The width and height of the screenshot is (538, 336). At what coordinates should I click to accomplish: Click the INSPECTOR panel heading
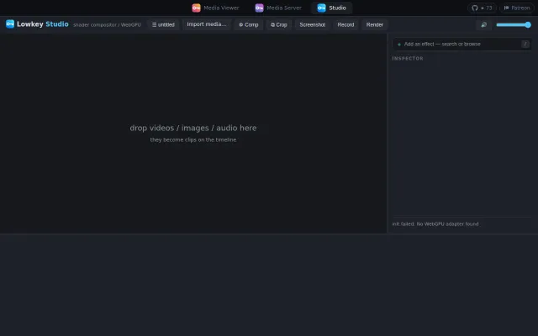(x=408, y=59)
